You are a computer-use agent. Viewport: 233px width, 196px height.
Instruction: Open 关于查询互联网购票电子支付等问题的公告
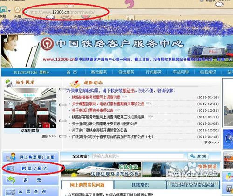point(105,124)
